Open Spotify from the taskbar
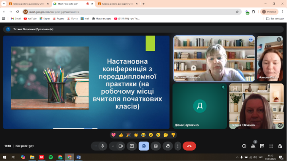Viewport: 287px width, 161px height. (x=51, y=157)
